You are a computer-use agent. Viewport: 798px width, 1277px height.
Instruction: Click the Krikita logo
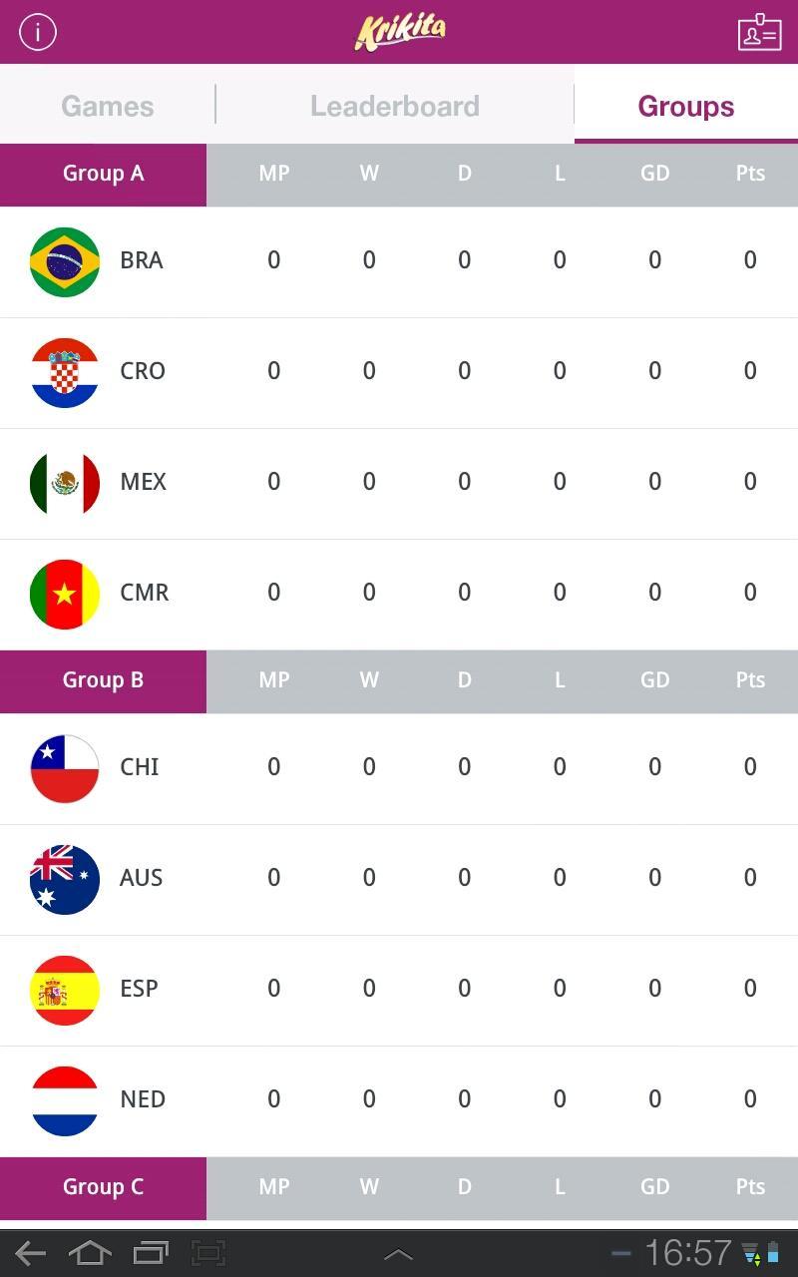pos(400,31)
